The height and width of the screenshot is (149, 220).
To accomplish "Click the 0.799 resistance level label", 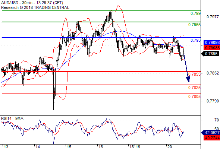I will click(195, 14).
